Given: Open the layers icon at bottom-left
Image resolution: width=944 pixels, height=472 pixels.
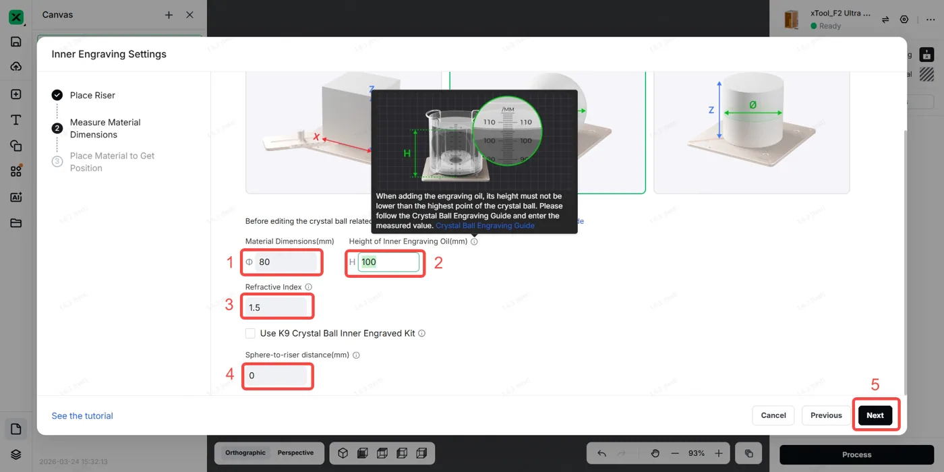Looking at the screenshot, I should pos(16,454).
